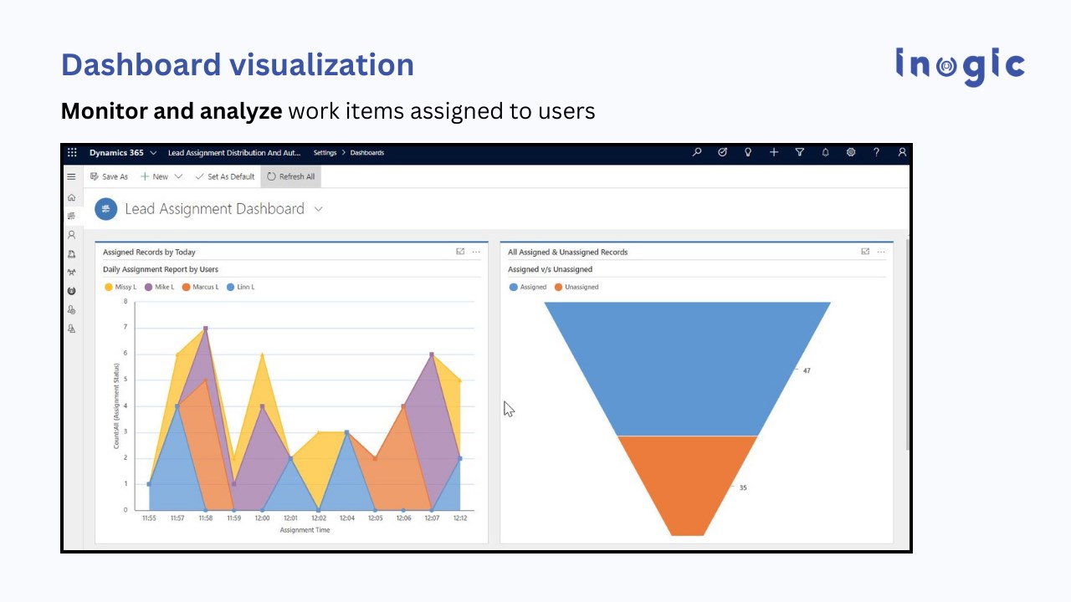Click the Dashboards breadcrumb
The height and width of the screenshot is (602, 1071).
pyautogui.click(x=367, y=153)
